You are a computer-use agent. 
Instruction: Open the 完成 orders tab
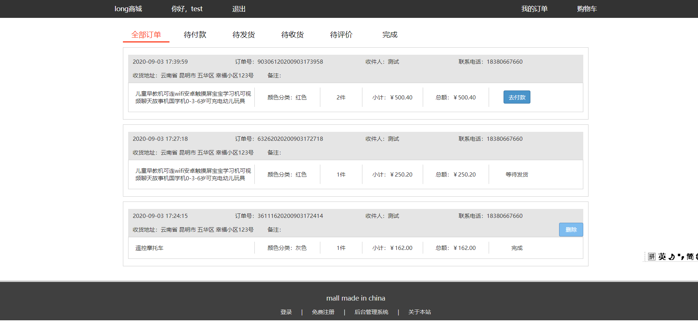click(390, 35)
